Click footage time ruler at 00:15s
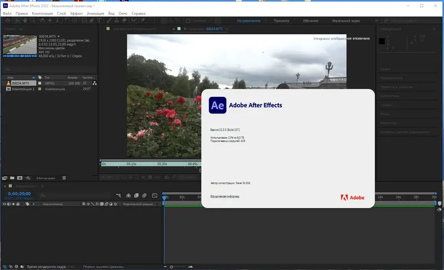This screenshot has width=444, height=270. click(132, 164)
